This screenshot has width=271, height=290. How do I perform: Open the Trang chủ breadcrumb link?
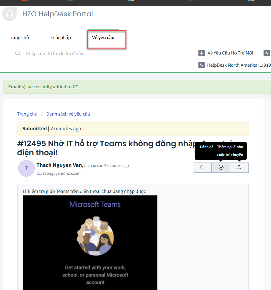tap(27, 114)
